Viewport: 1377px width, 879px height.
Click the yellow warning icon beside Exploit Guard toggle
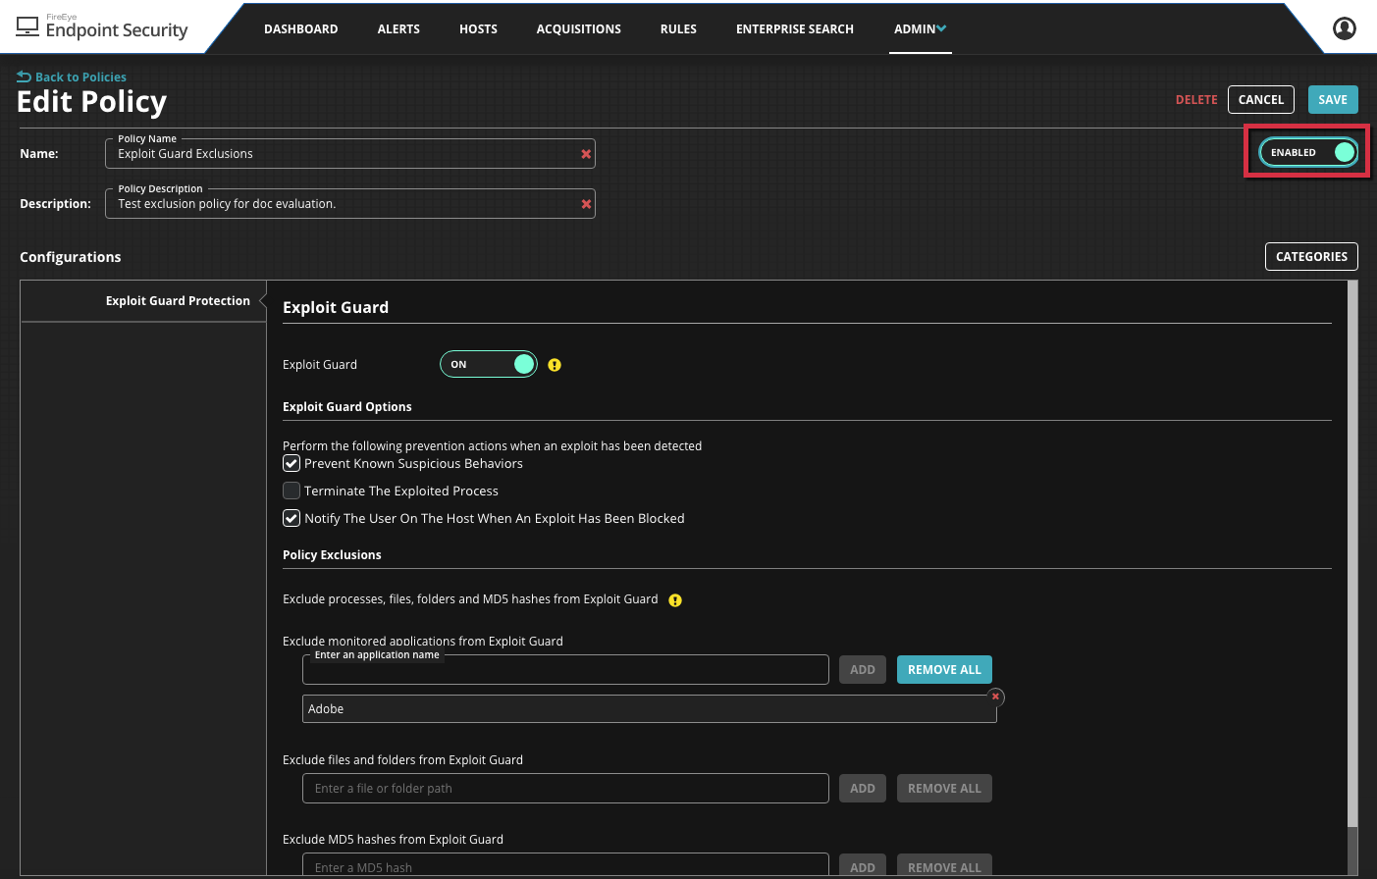555,365
